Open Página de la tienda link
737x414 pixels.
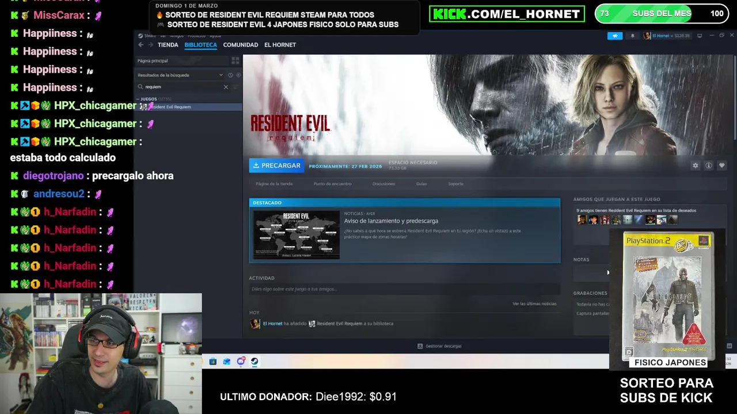(274, 184)
